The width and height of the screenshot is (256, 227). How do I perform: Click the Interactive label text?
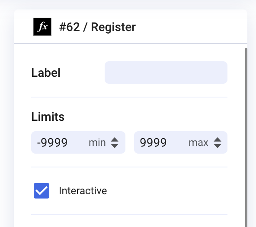point(83,191)
